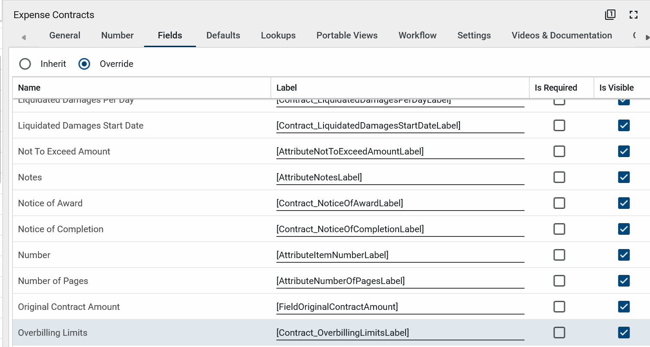650x347 pixels.
Task: Select the Override radio button
Action: [x=84, y=64]
